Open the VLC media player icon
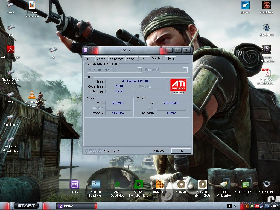The image size is (280, 210). point(32,95)
